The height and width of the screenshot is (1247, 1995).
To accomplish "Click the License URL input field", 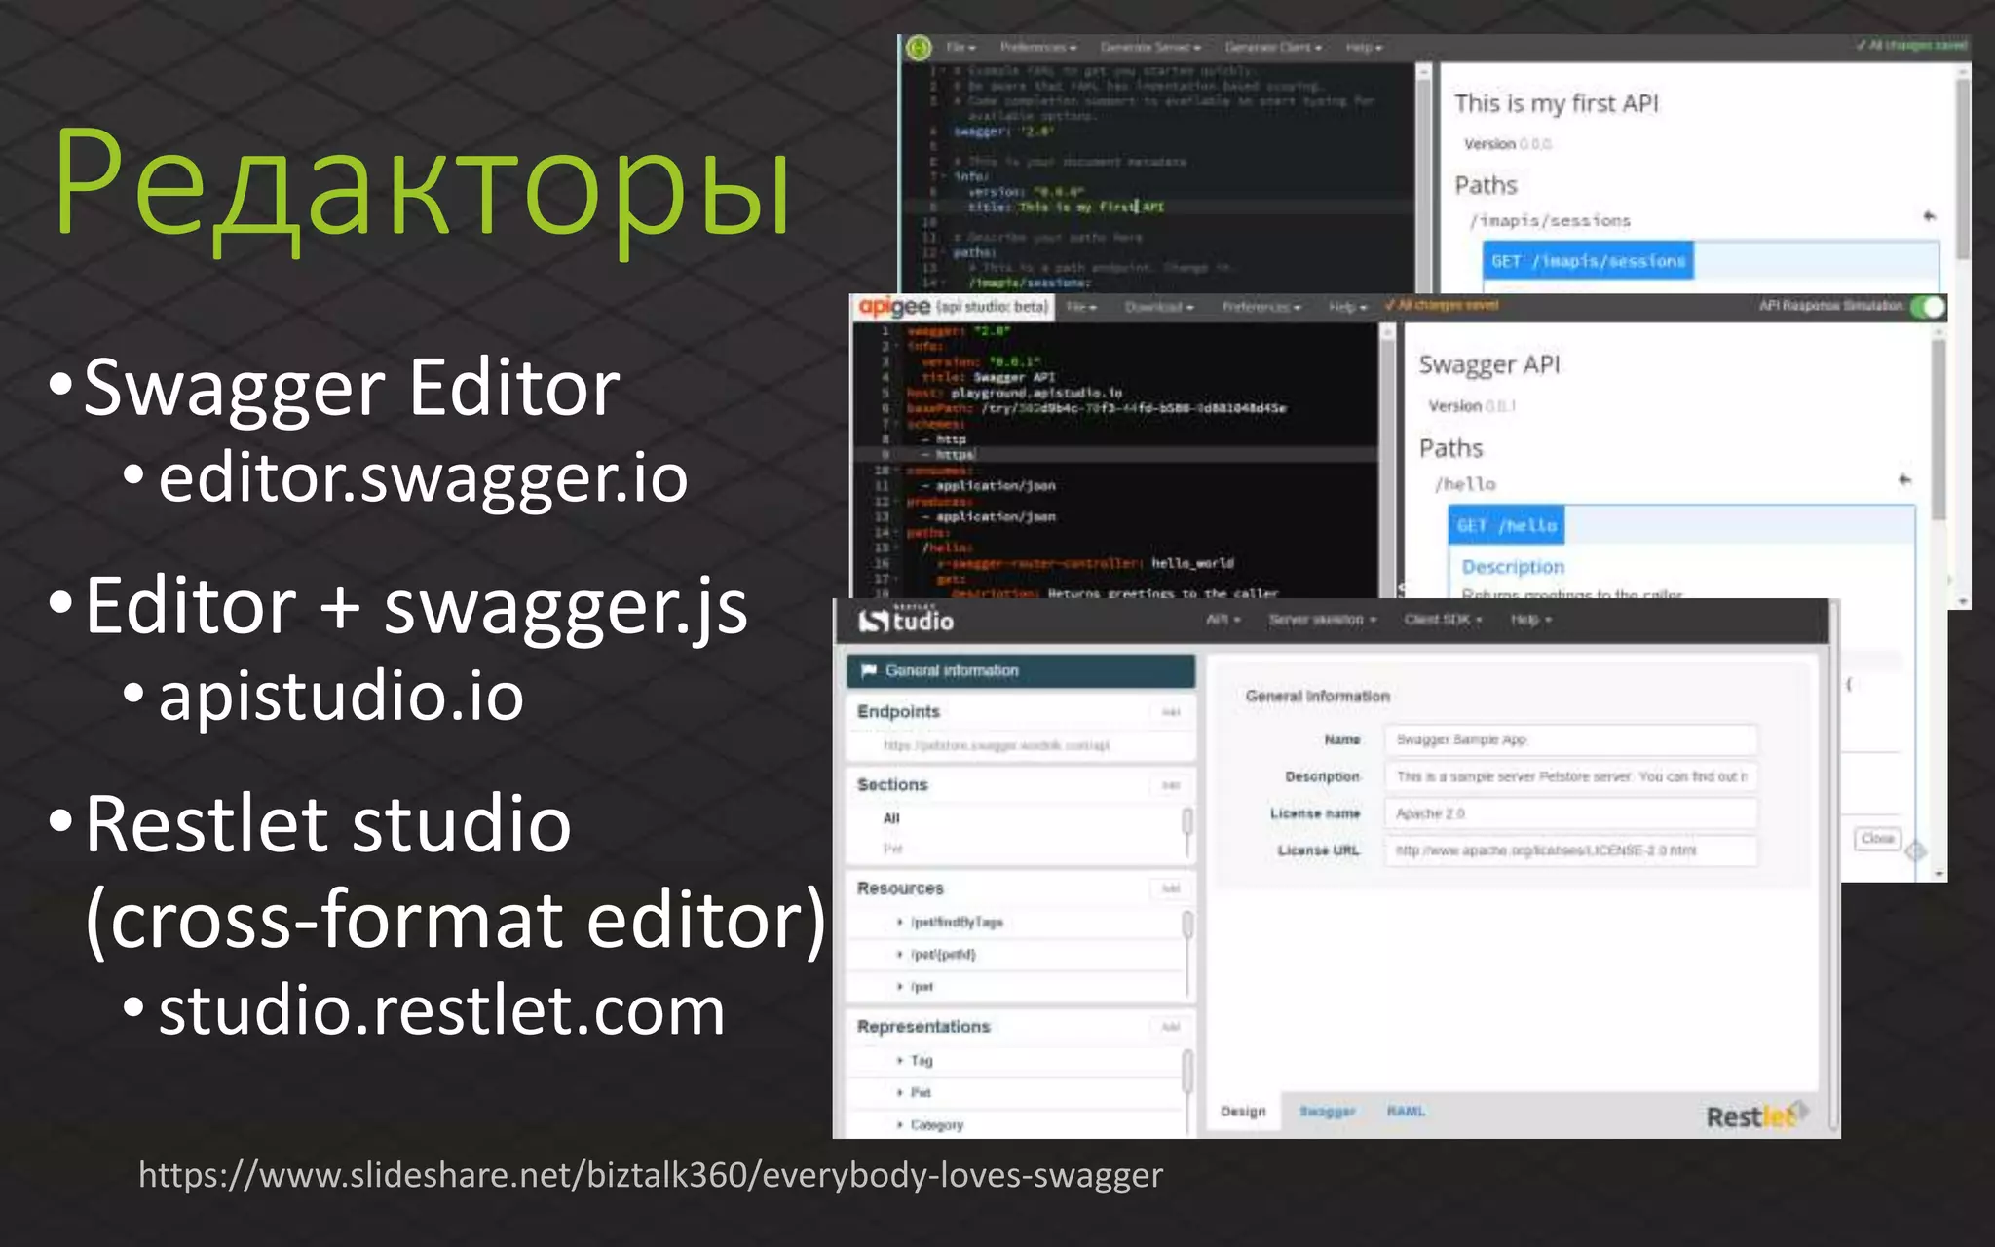I will click(x=1570, y=850).
